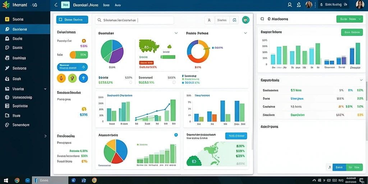368x184 pixels.
Task: Open the Chrome icon in the Windows taskbar
Action: pyautogui.click(x=17, y=180)
